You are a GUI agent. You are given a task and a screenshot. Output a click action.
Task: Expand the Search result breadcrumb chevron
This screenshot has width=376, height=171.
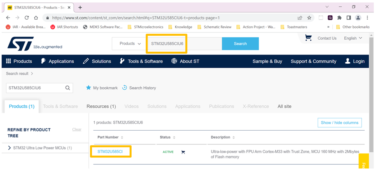32,74
